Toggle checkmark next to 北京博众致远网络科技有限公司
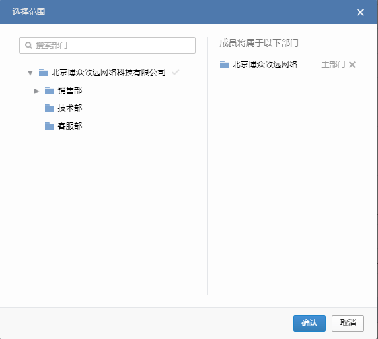Viewport: 378px width, 339px height. (x=176, y=72)
